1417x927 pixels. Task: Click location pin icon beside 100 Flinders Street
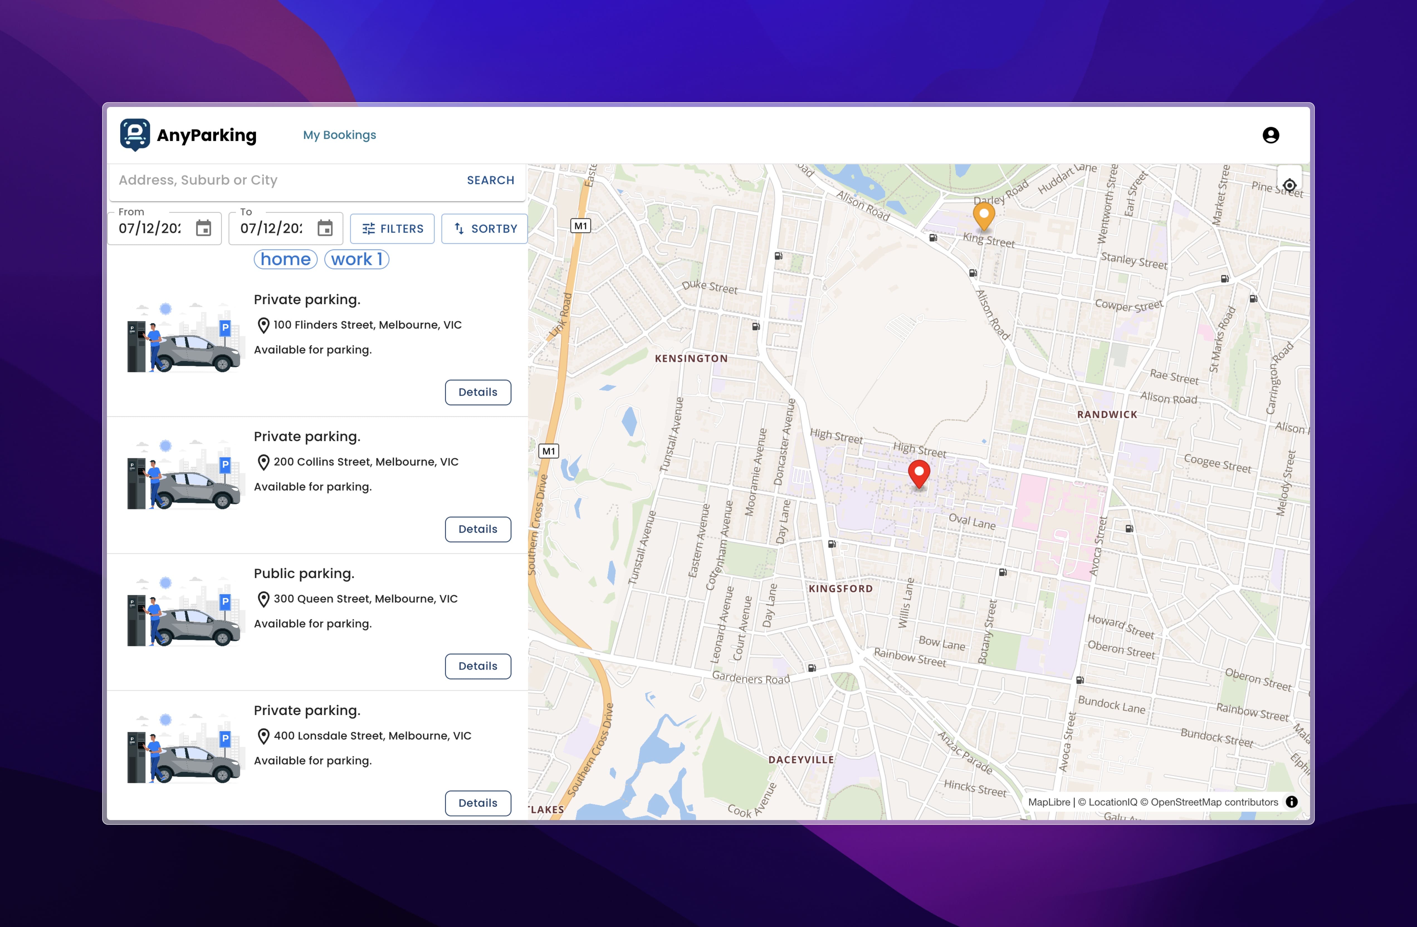click(x=263, y=325)
